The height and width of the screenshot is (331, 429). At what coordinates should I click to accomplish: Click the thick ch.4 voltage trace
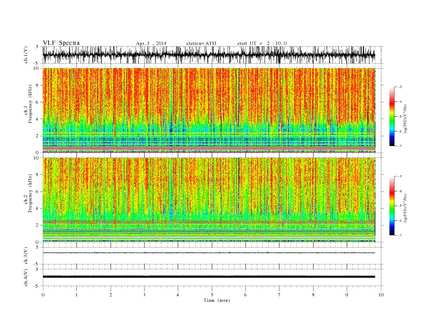pyautogui.click(x=209, y=277)
